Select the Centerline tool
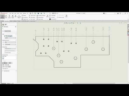The image size is (129, 96). [x=52, y=17]
